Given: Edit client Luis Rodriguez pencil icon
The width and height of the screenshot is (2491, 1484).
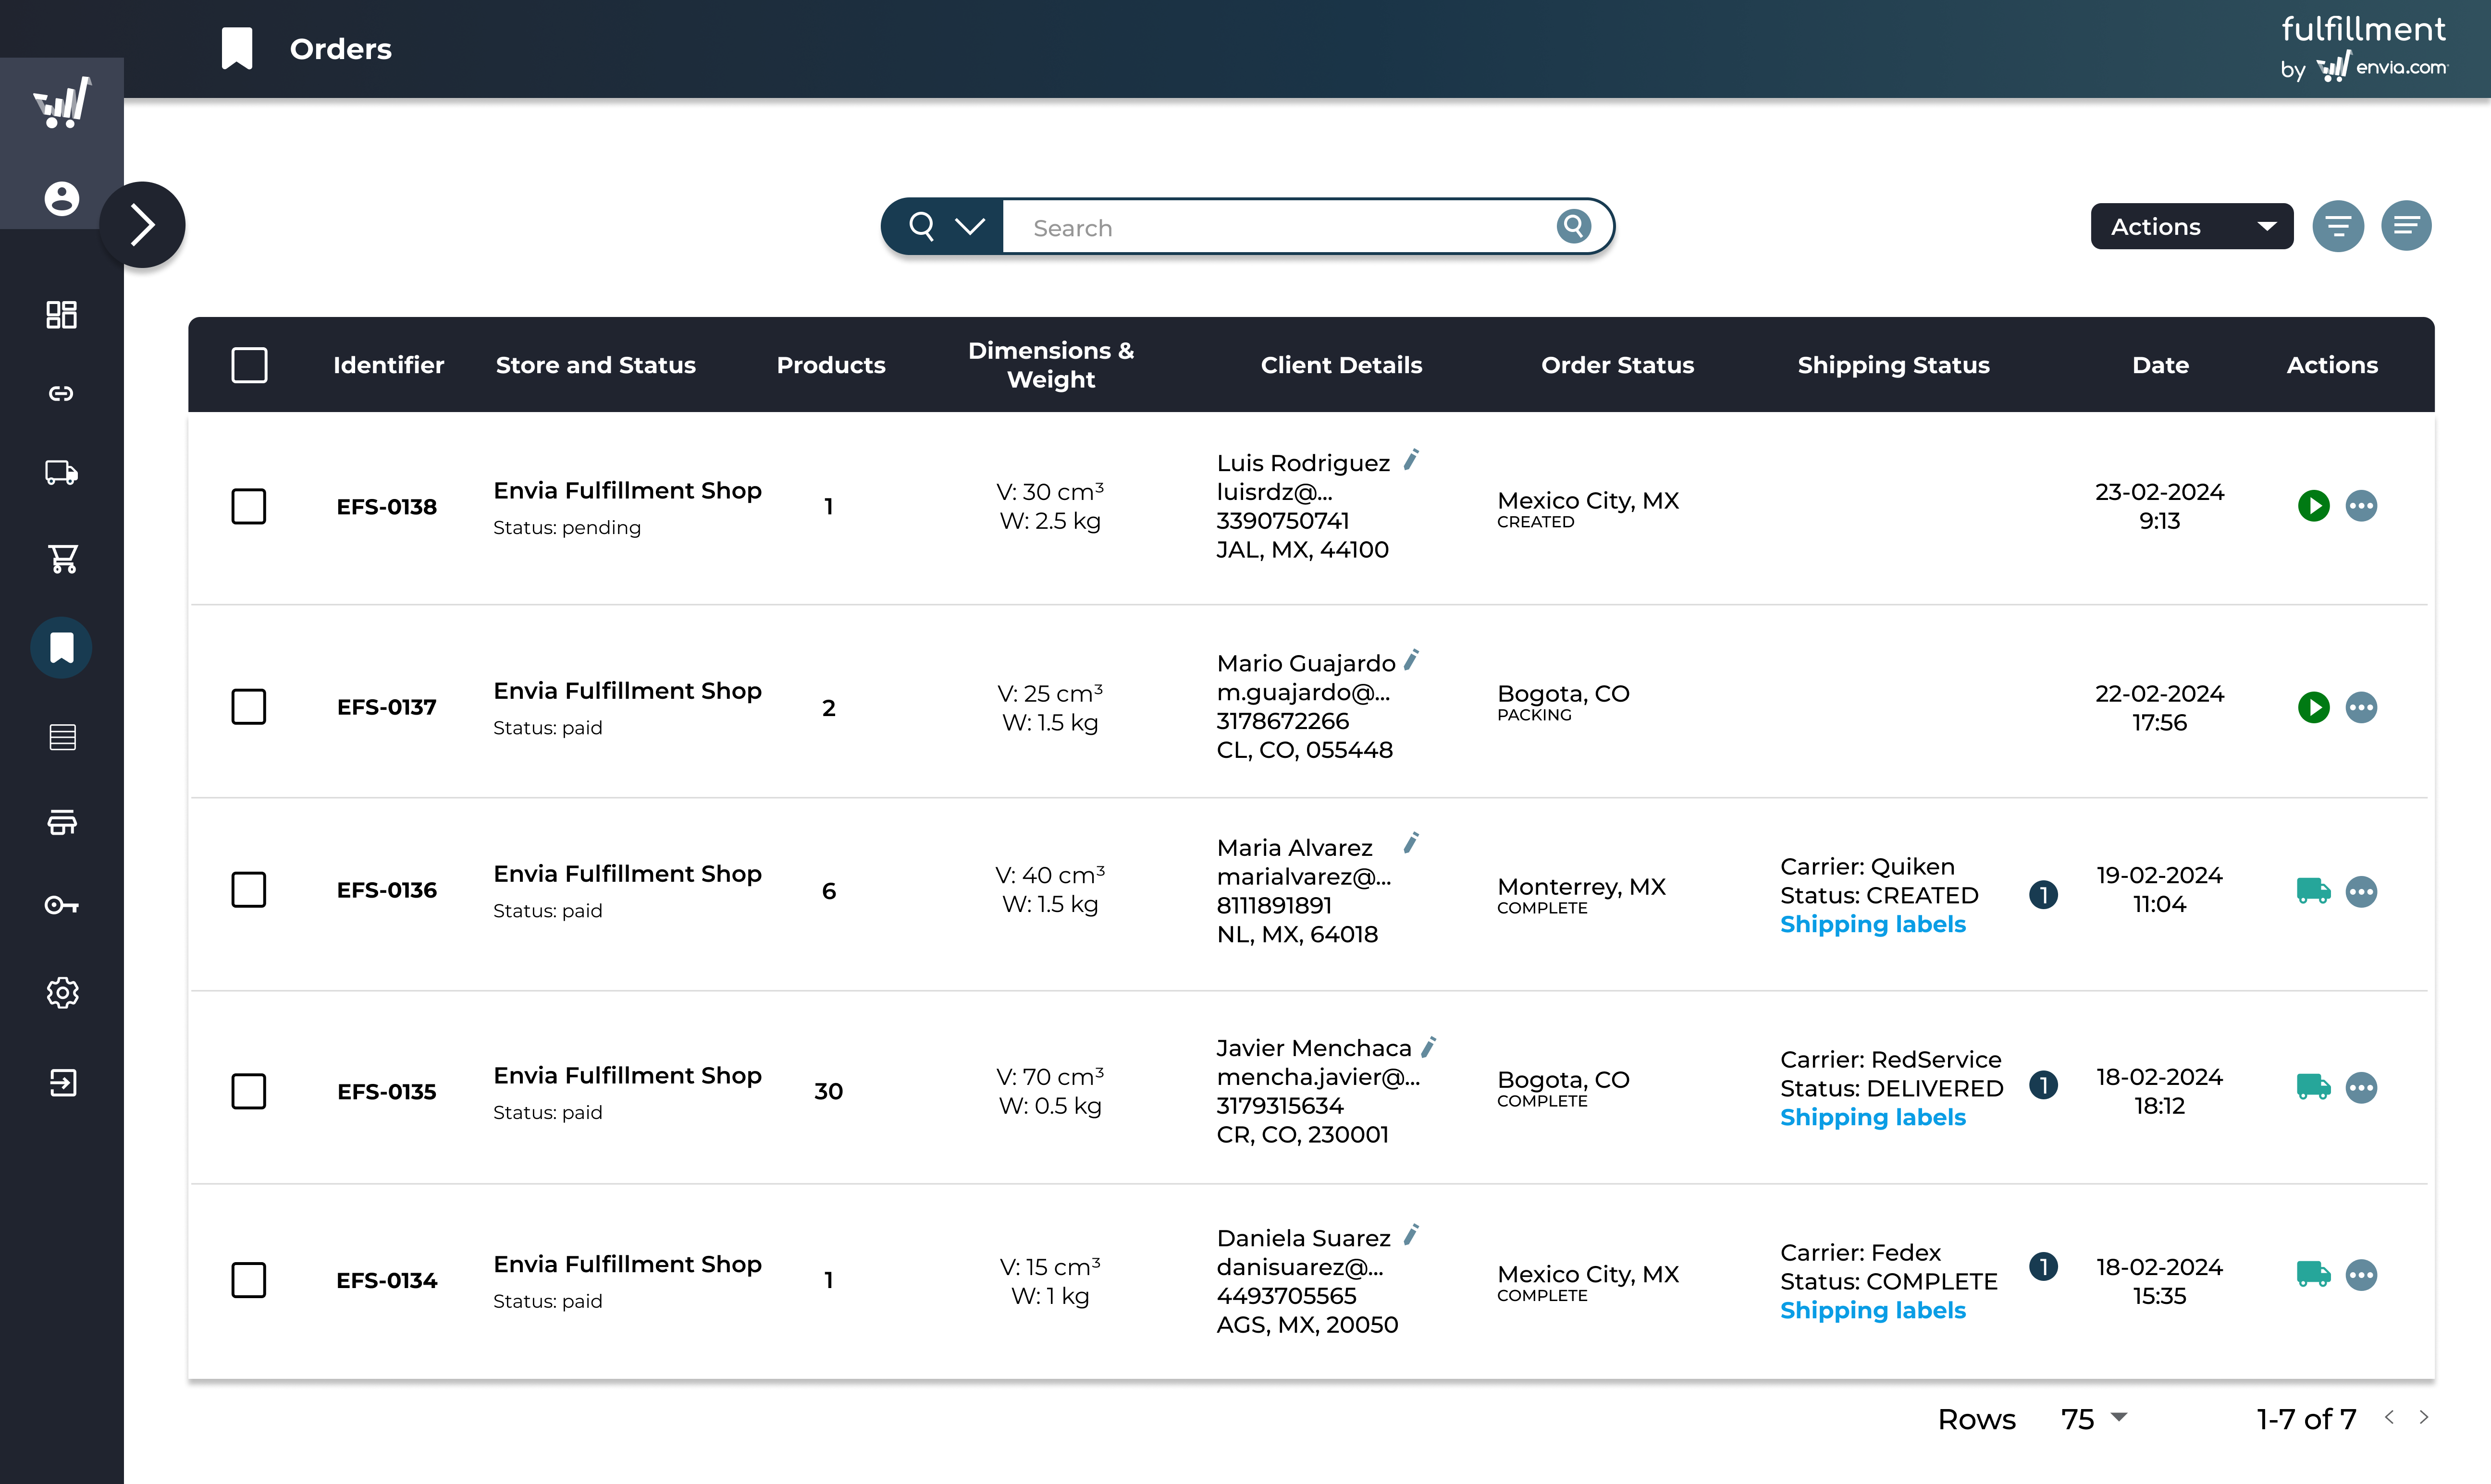Looking at the screenshot, I should coord(1411,460).
